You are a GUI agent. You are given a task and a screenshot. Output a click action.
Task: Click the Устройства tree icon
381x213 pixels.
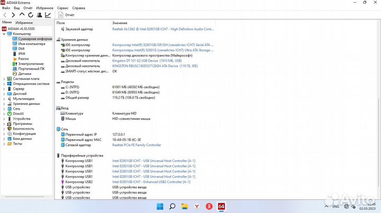pyautogui.click(x=9, y=119)
